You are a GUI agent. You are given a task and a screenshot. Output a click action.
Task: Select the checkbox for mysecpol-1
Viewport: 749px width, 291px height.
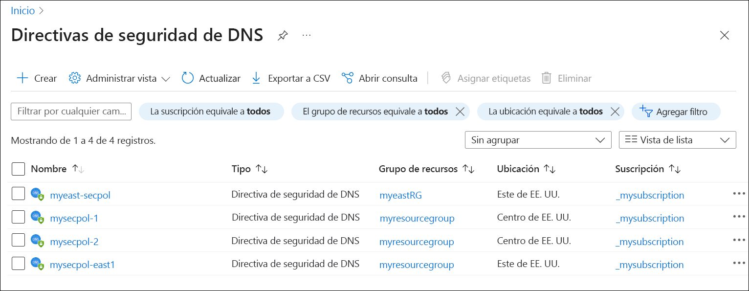click(18, 217)
